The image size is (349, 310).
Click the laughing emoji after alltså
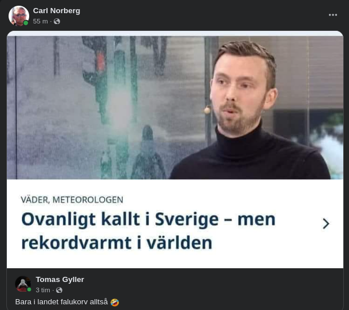click(114, 302)
